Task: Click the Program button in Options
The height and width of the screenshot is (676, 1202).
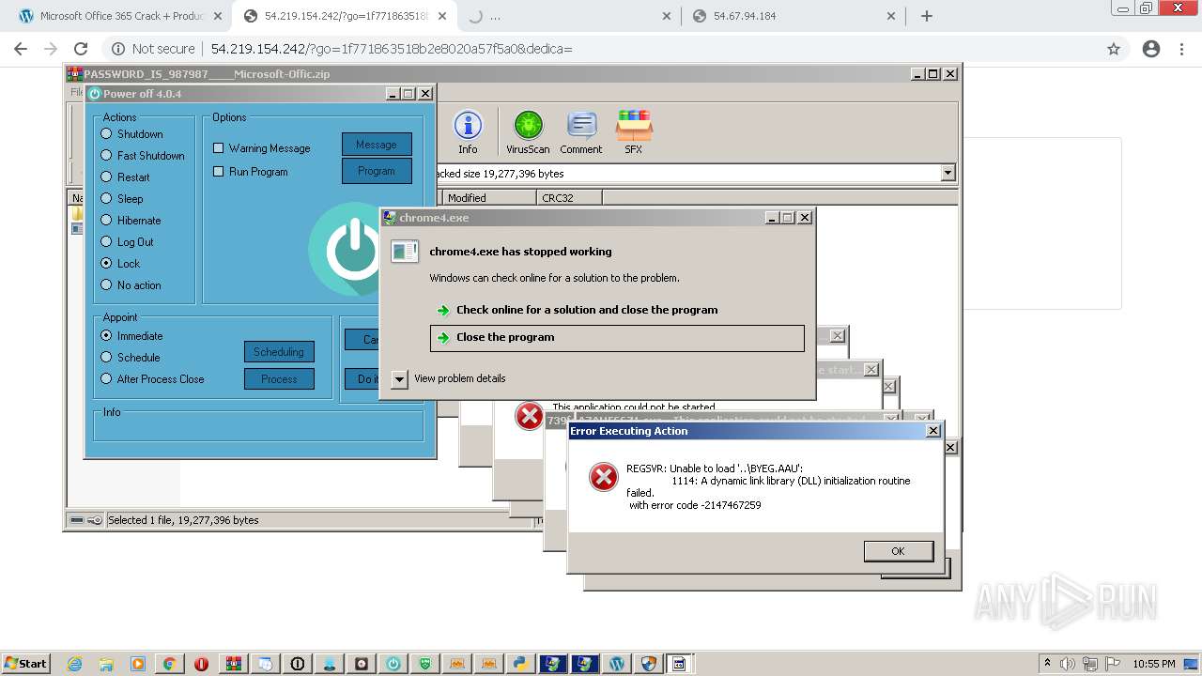Action: [x=377, y=171]
